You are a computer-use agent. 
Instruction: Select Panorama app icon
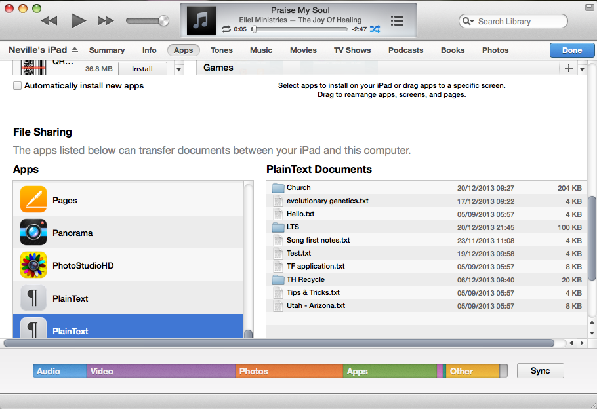tap(33, 232)
